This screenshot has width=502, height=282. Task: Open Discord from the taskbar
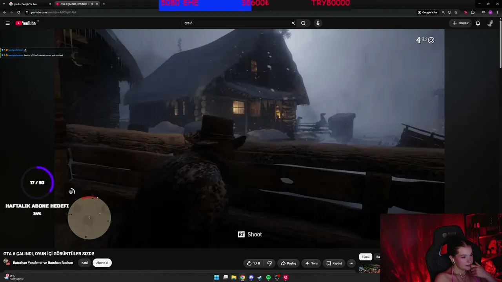(x=251, y=277)
